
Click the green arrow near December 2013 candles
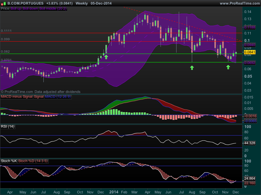(x=106, y=57)
